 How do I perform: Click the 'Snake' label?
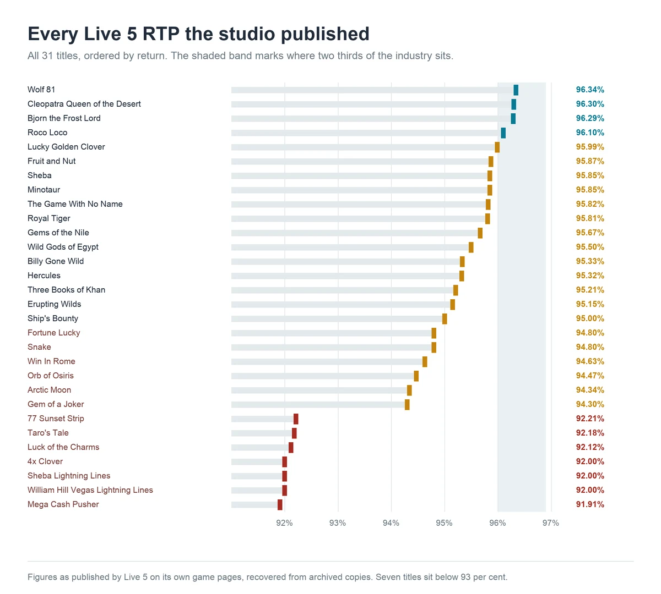point(39,347)
